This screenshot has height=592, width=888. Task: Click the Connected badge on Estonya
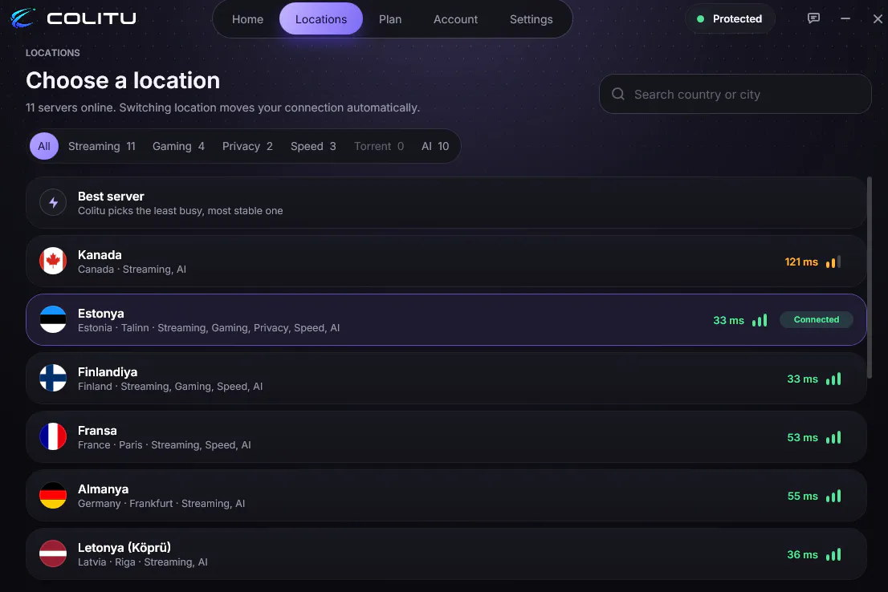click(816, 320)
